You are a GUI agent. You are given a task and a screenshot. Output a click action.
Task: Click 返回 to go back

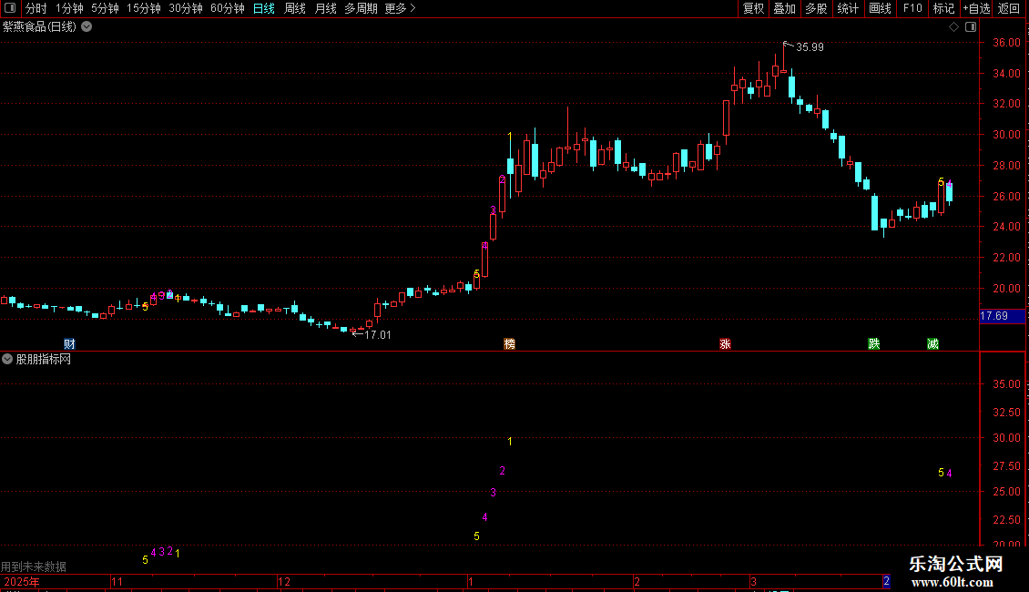pyautogui.click(x=1009, y=8)
